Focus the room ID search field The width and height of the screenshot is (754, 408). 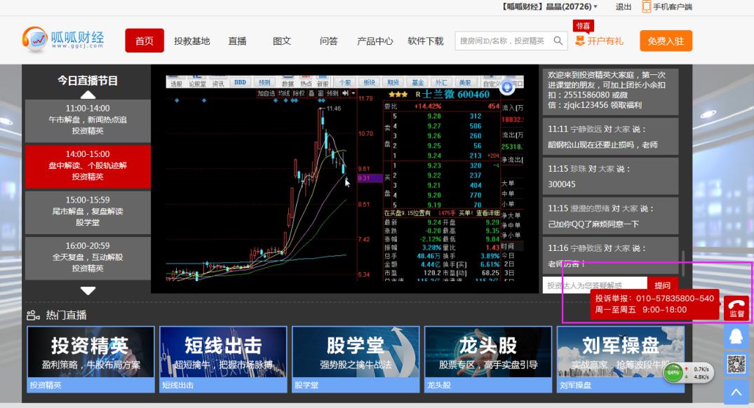pos(502,41)
